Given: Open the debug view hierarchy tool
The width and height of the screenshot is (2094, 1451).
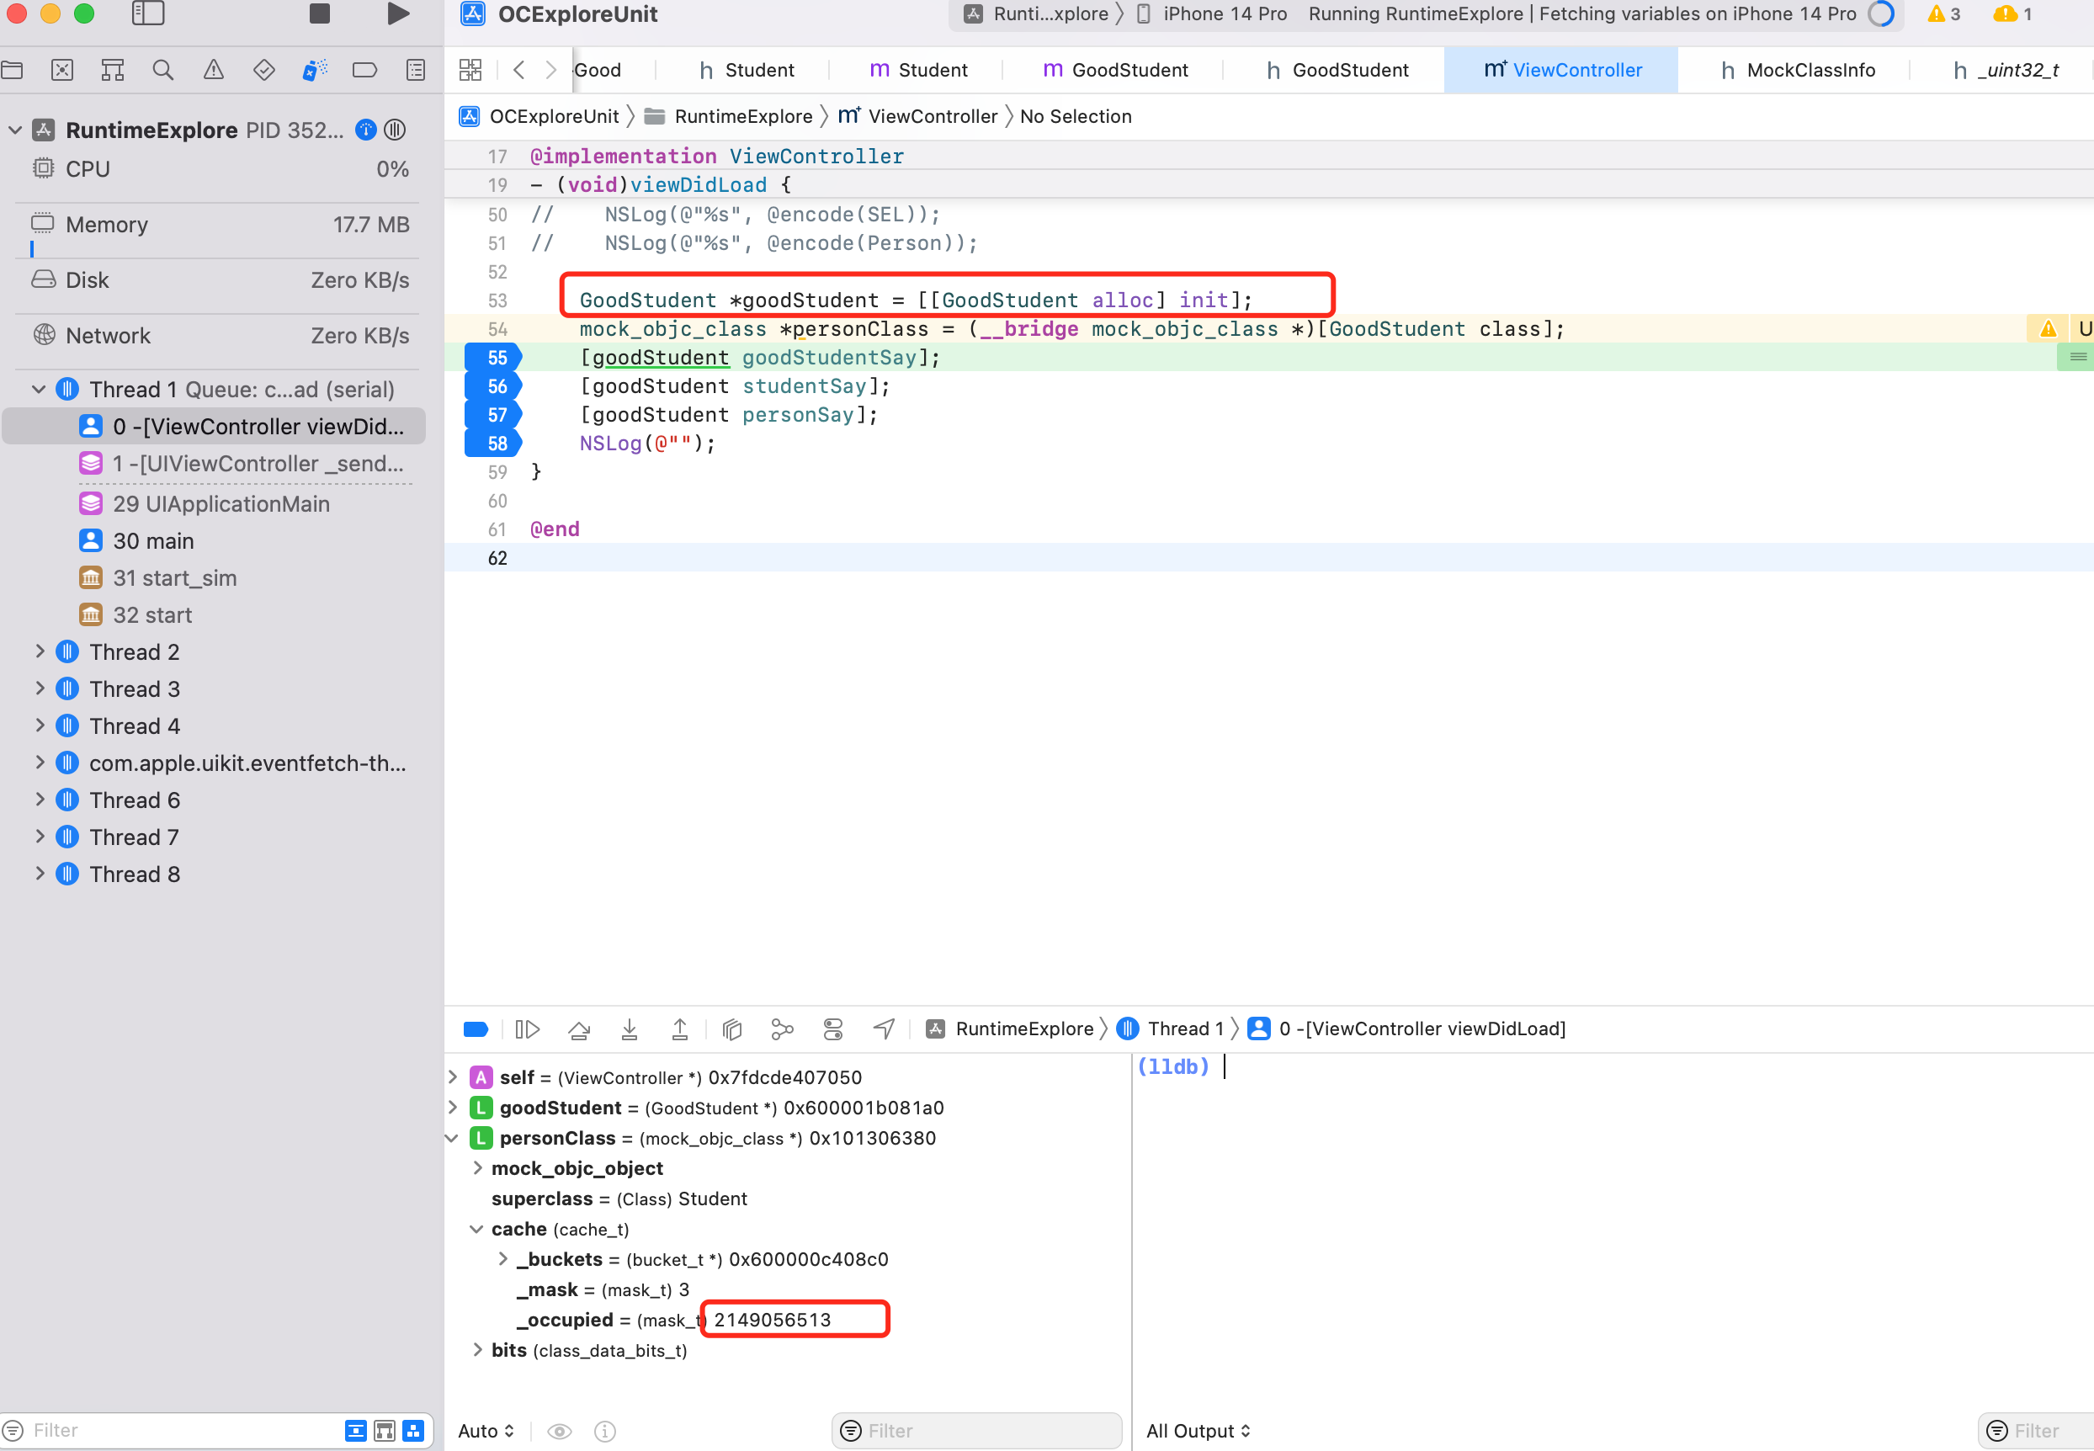Looking at the screenshot, I should click(x=732, y=1029).
